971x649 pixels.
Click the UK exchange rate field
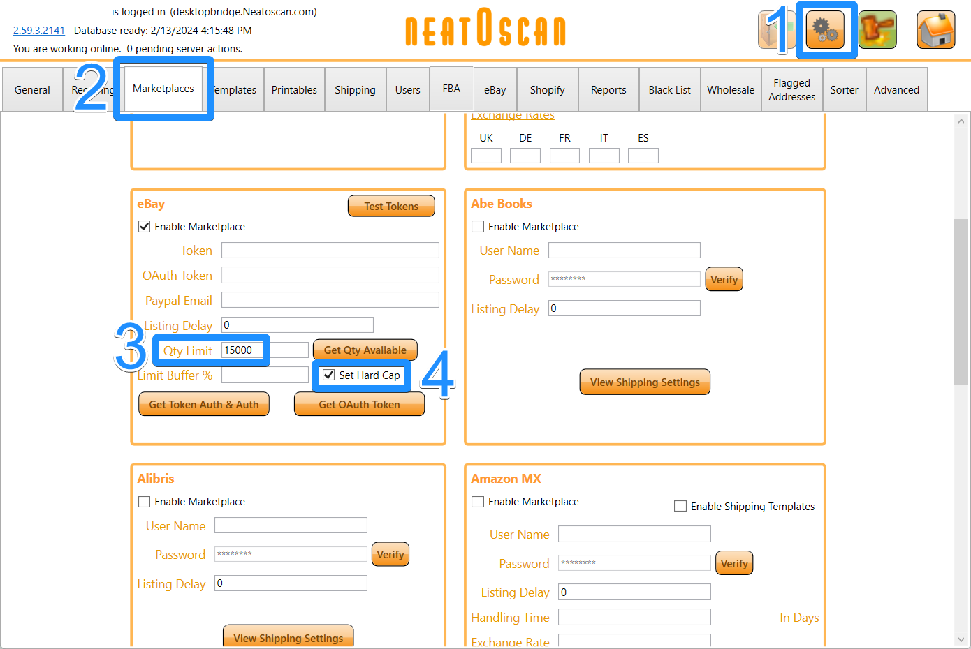(x=486, y=155)
